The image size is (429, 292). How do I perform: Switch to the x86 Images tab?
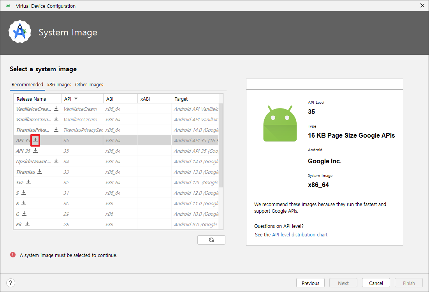(x=59, y=85)
